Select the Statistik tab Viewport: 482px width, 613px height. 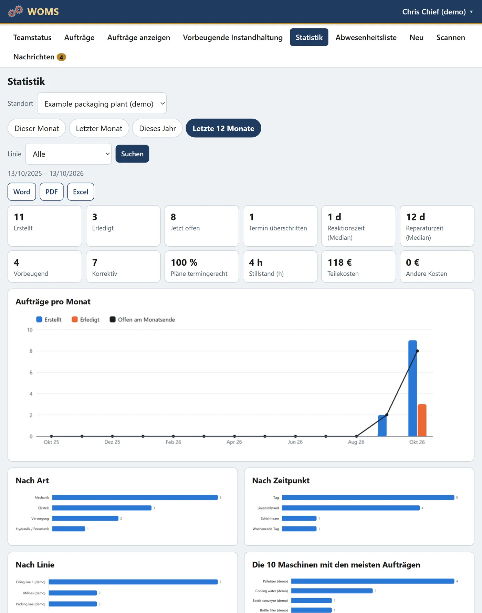309,37
